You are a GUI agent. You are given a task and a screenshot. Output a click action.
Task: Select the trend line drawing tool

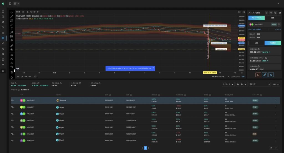coord(12,16)
